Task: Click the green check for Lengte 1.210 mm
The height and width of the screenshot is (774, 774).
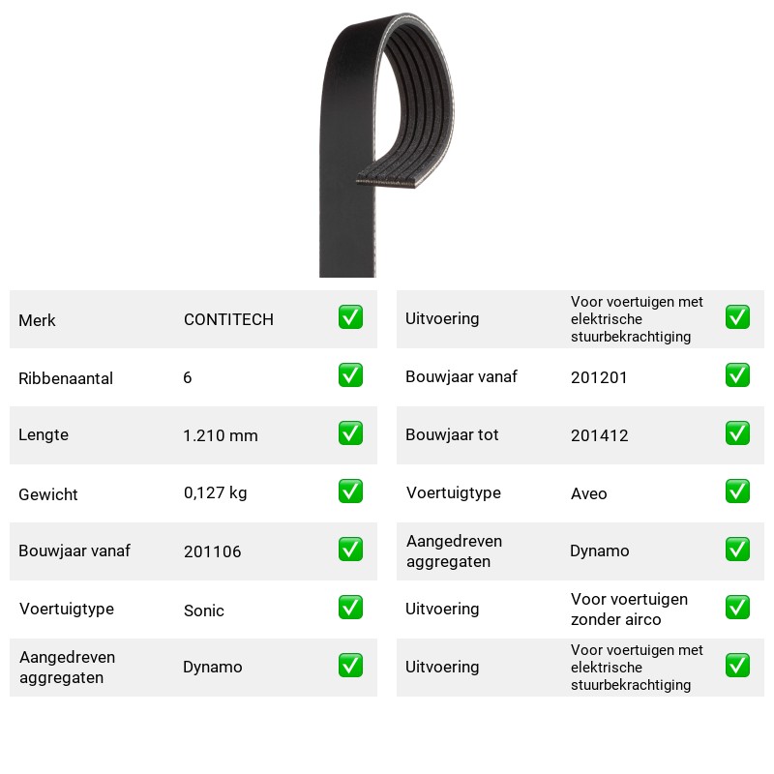Action: click(x=350, y=432)
